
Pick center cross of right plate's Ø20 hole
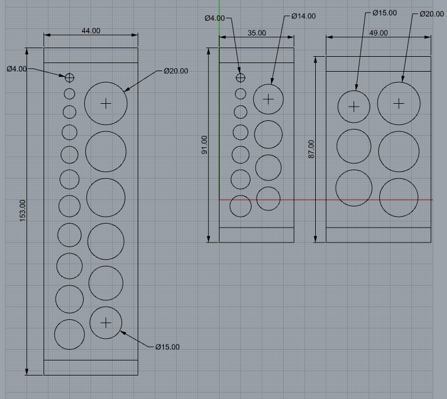point(399,103)
